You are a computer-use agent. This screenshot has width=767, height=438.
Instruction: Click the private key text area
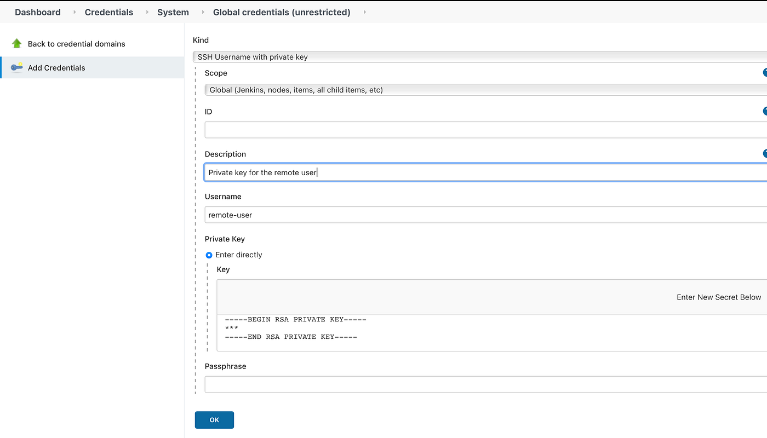(492, 332)
